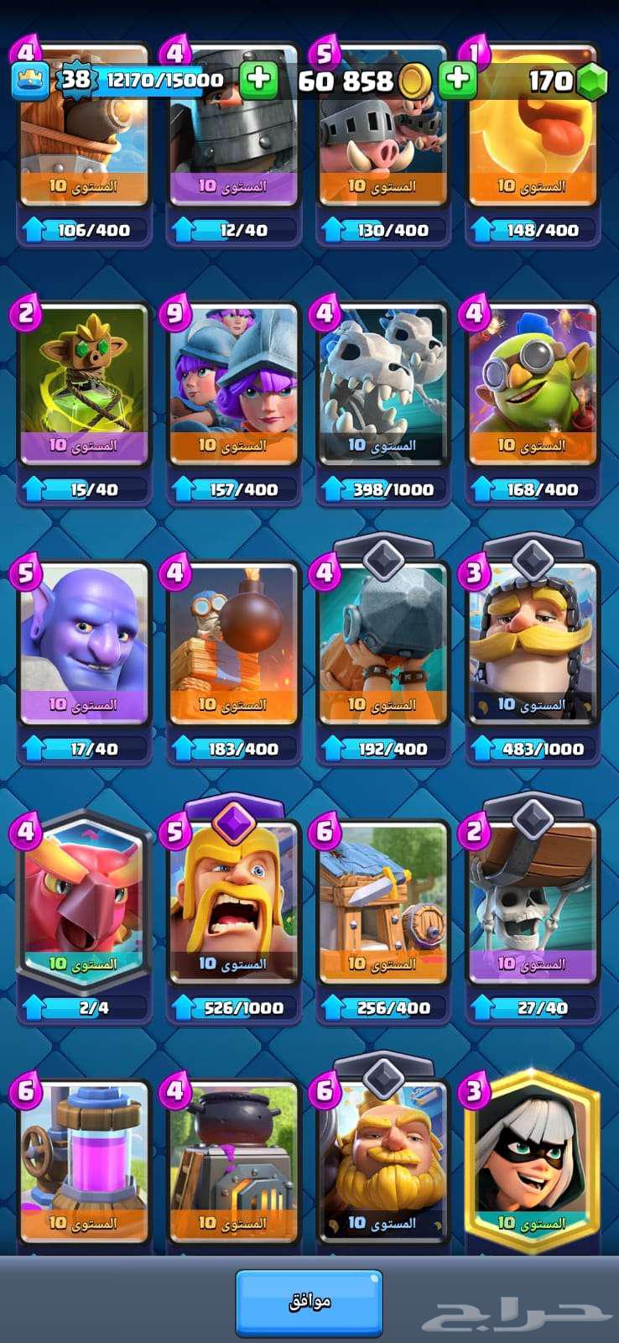Tap the gold coin icon
The image size is (619, 1343).
point(414,81)
